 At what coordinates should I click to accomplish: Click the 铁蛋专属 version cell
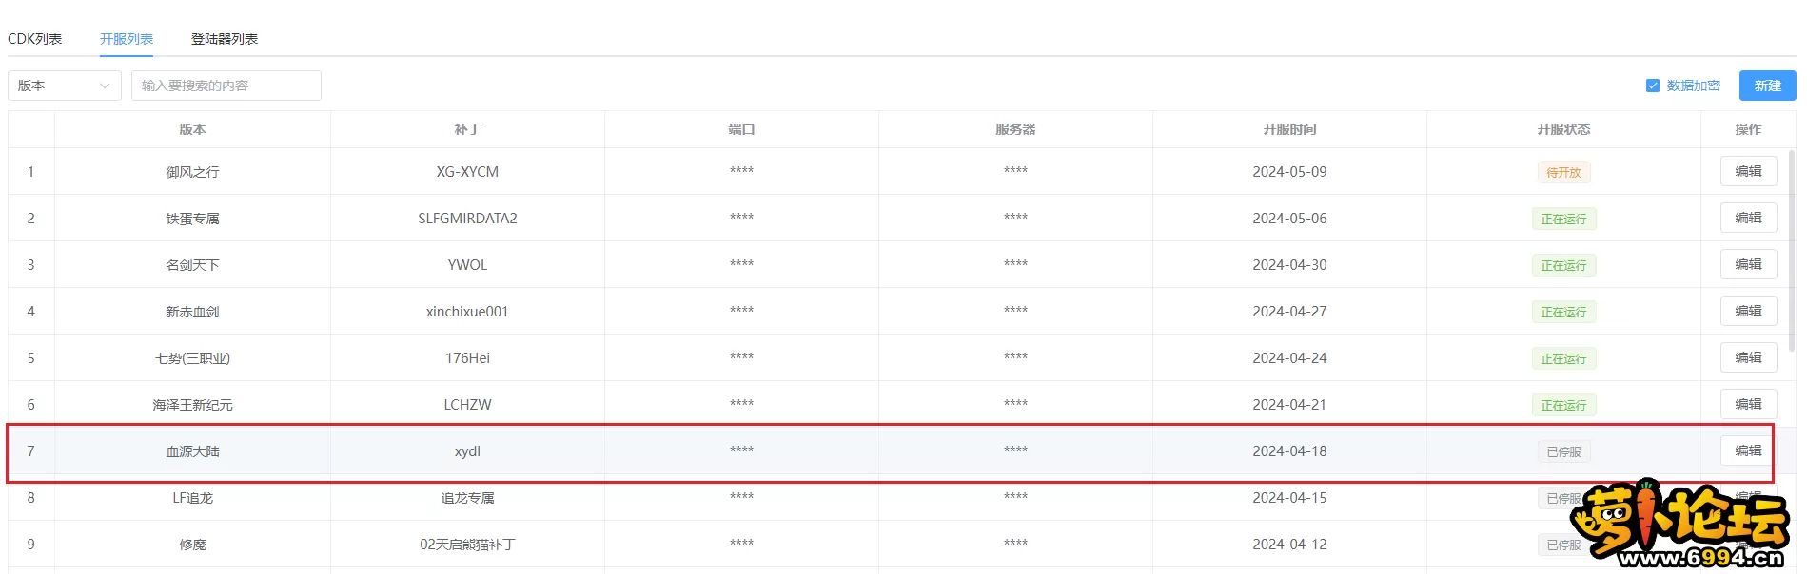[192, 219]
